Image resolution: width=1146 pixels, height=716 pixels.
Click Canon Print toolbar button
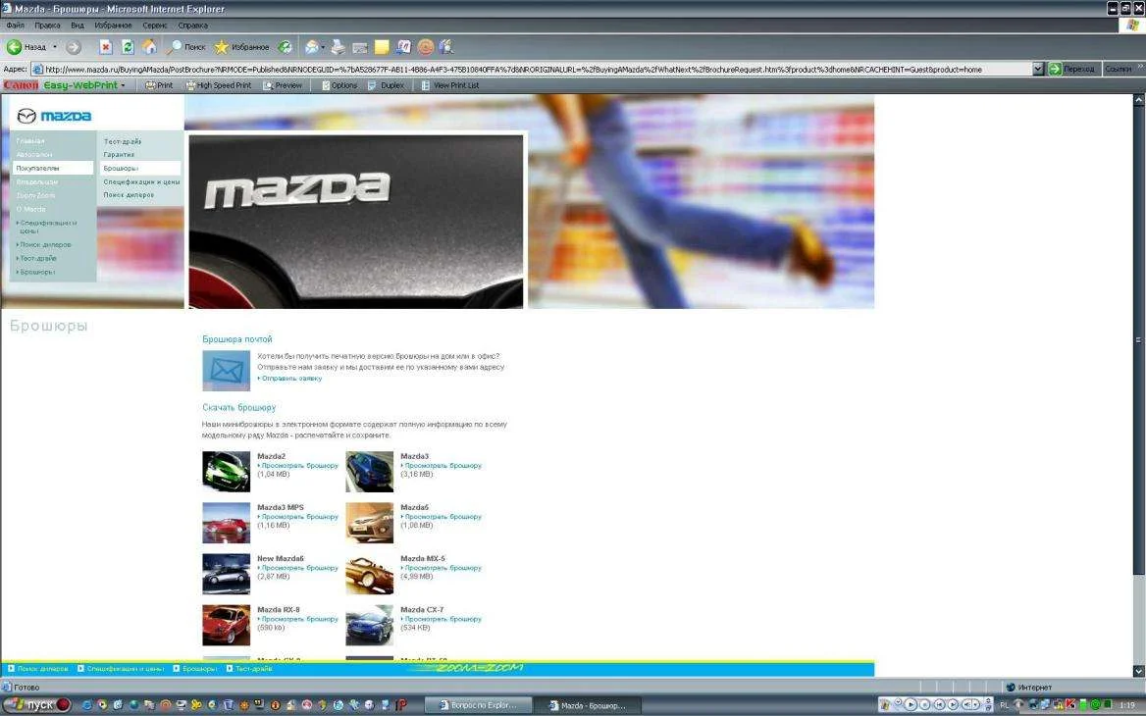159,85
